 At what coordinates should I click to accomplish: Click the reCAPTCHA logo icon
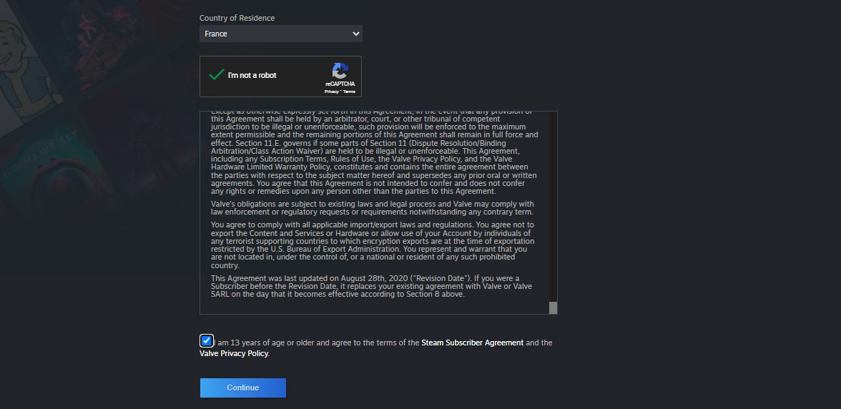[x=340, y=71]
